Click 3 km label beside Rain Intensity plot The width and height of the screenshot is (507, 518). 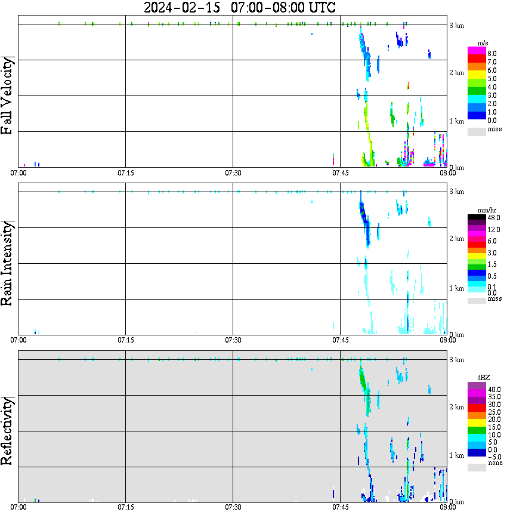[x=456, y=192]
